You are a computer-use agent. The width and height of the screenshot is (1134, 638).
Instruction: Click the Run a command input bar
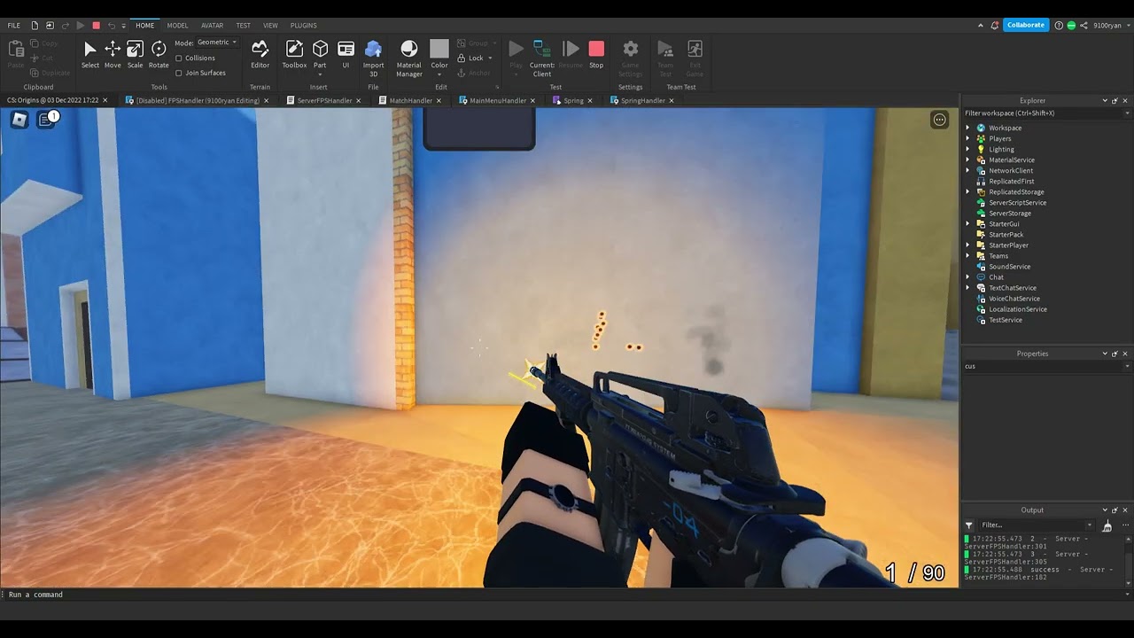tap(89, 594)
